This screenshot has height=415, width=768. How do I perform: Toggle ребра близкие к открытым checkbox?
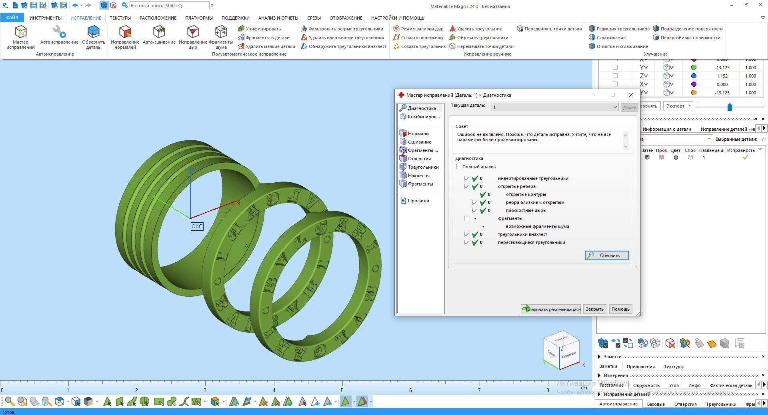pos(474,202)
